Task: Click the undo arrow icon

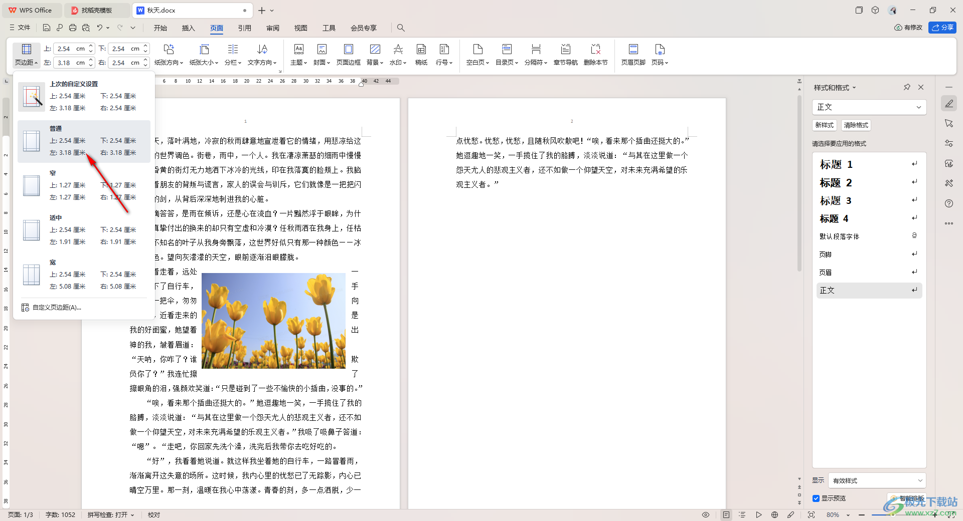Action: click(100, 28)
